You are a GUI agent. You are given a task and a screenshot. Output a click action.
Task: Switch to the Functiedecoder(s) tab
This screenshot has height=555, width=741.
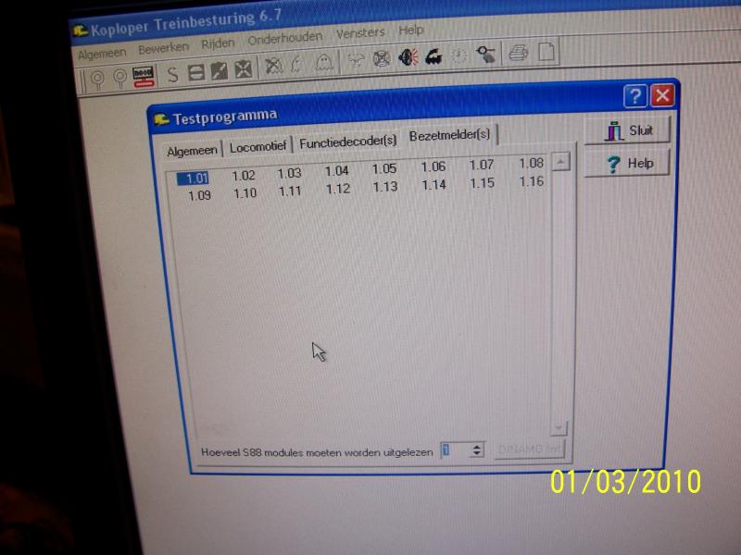[348, 142]
